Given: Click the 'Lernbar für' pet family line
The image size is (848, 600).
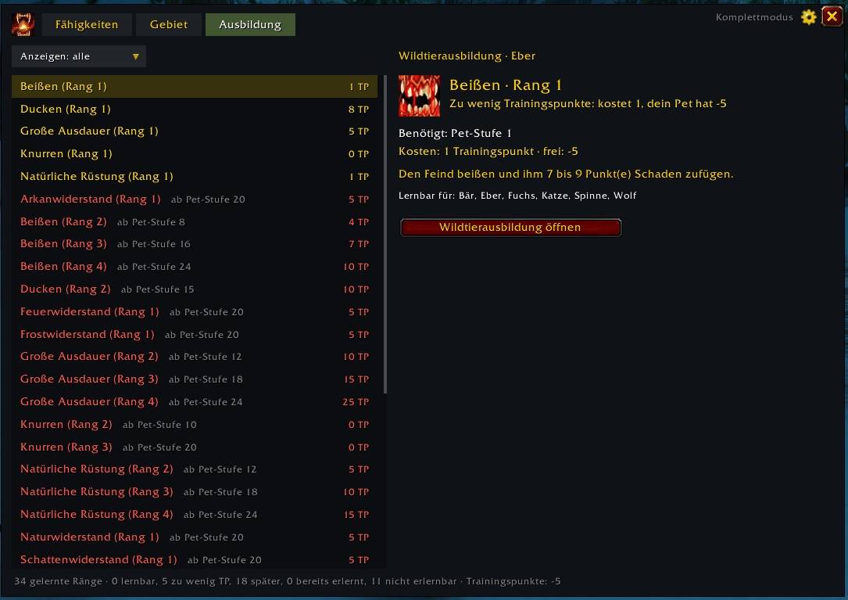Looking at the screenshot, I should click(x=517, y=196).
